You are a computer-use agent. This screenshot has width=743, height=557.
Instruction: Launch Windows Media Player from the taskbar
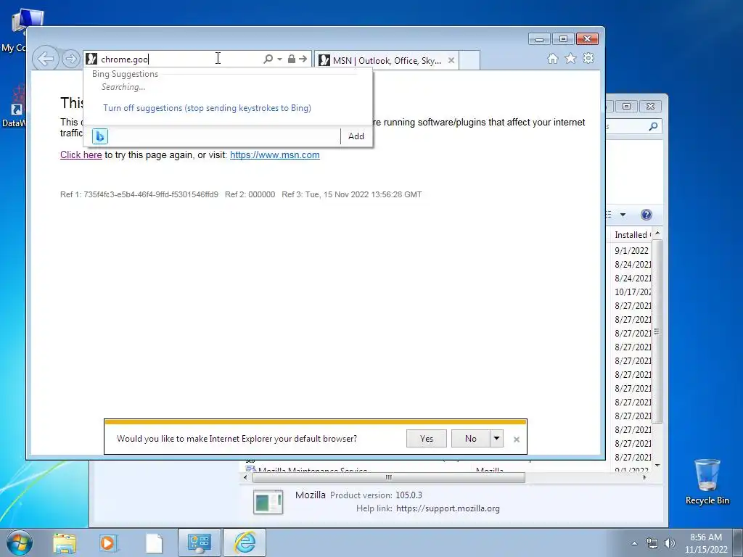point(109,542)
